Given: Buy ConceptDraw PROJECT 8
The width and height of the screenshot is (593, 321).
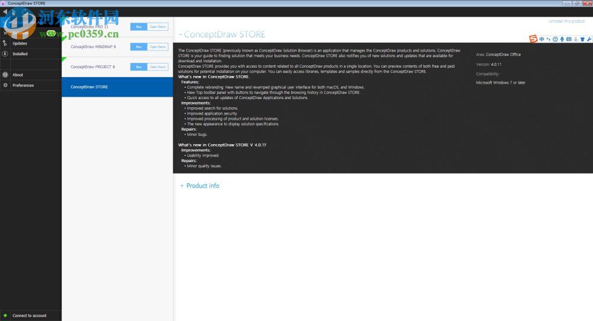Looking at the screenshot, I should pyautogui.click(x=138, y=67).
